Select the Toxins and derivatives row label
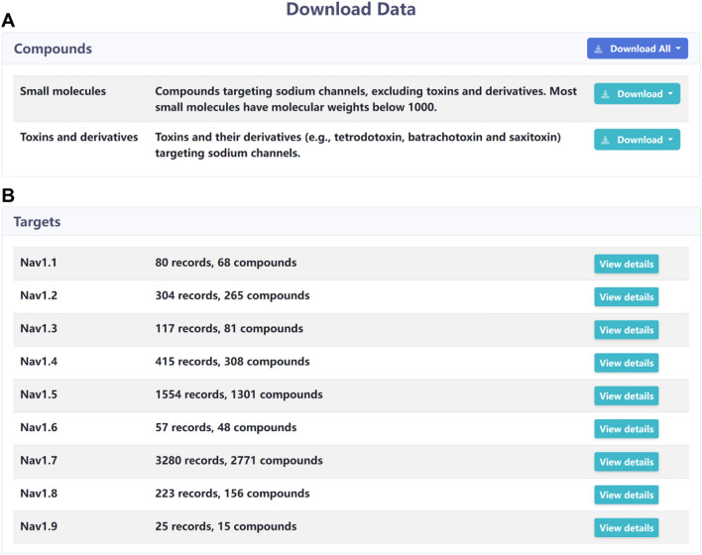Screen dimensions: 702x555 78,137
